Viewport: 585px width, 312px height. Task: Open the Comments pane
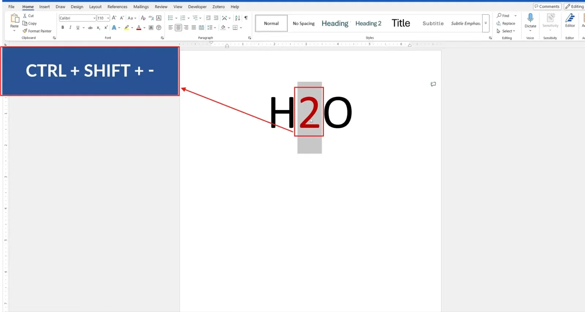tap(547, 7)
